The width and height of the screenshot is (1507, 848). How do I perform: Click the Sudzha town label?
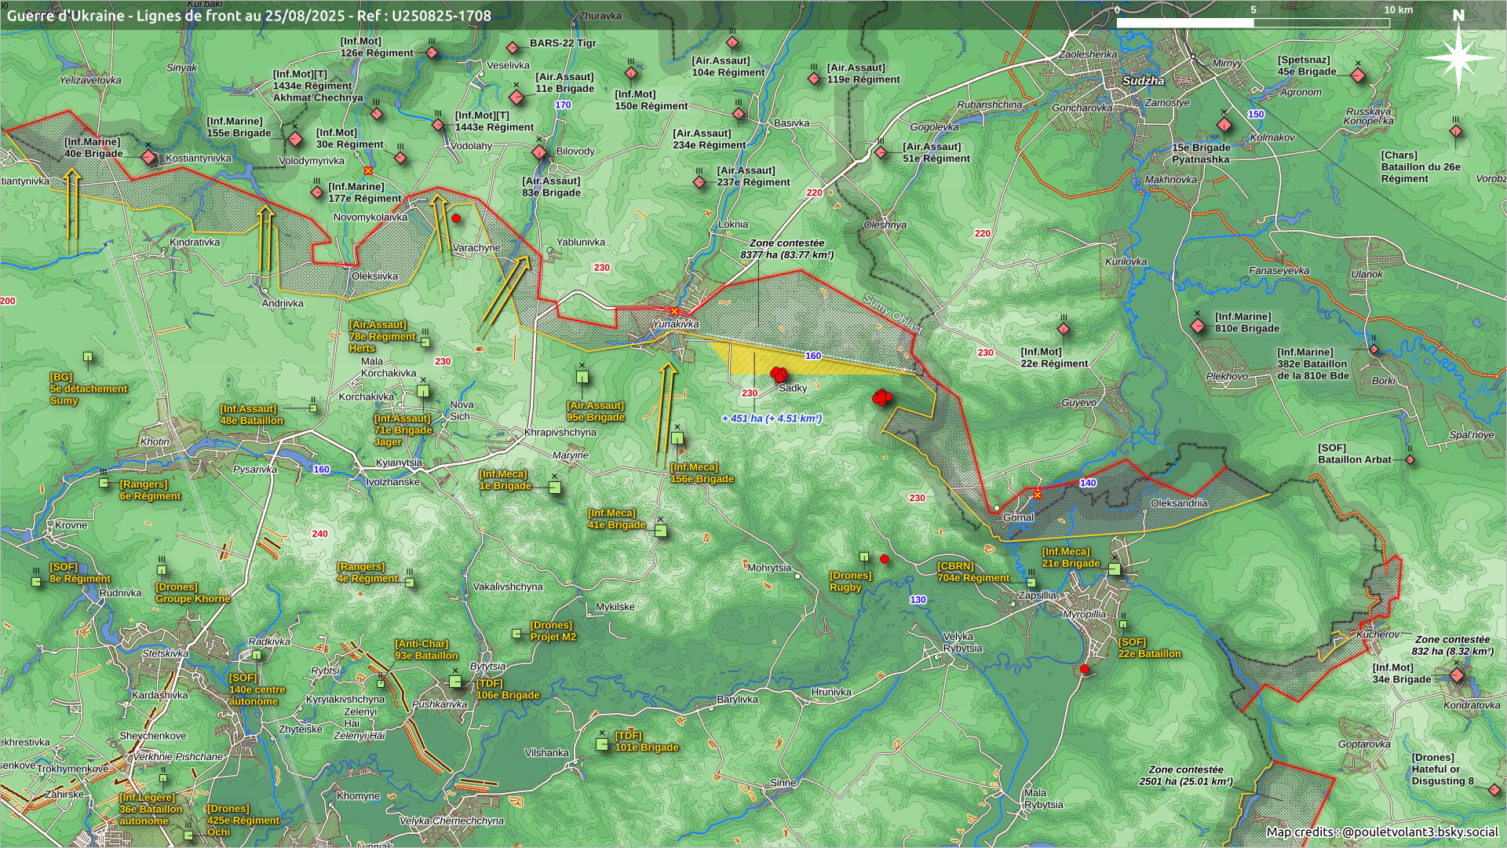coord(1143,80)
